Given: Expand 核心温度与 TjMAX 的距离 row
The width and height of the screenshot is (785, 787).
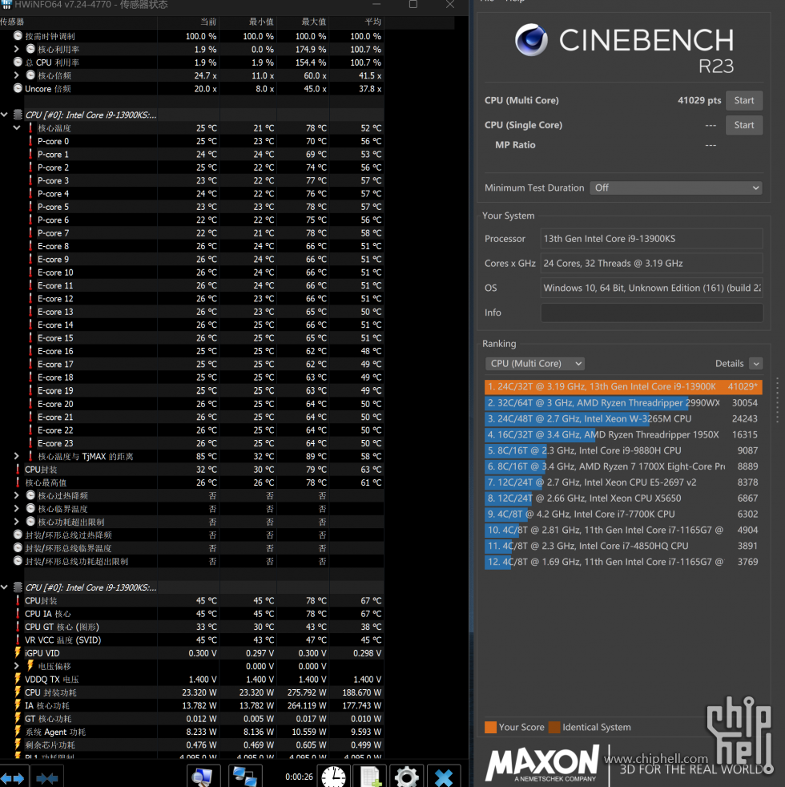Looking at the screenshot, I should click(17, 456).
